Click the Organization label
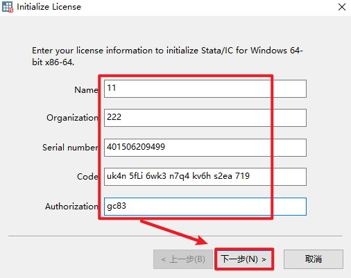This screenshot has height=278, width=351. pos(72,118)
